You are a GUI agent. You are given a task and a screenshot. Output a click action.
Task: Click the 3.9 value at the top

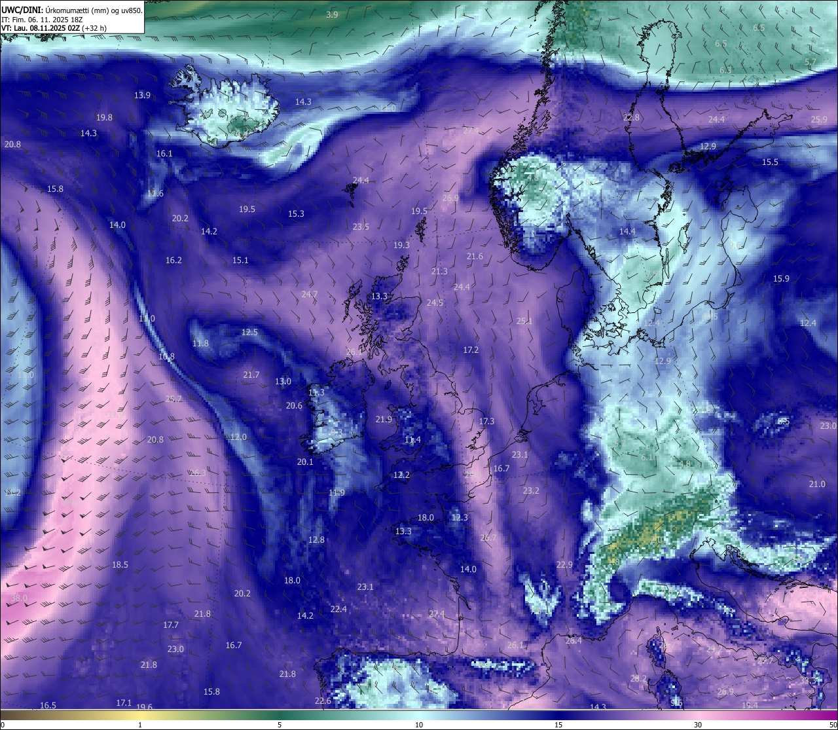[333, 14]
